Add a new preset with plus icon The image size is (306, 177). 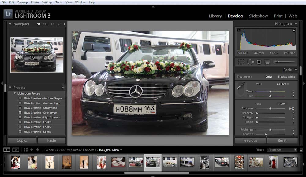pyautogui.click(x=63, y=88)
